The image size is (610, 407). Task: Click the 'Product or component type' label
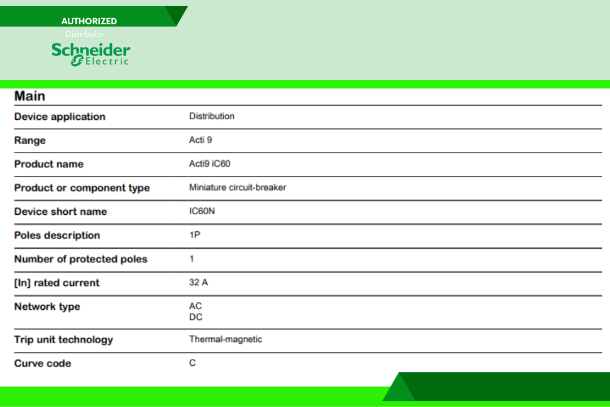(82, 188)
